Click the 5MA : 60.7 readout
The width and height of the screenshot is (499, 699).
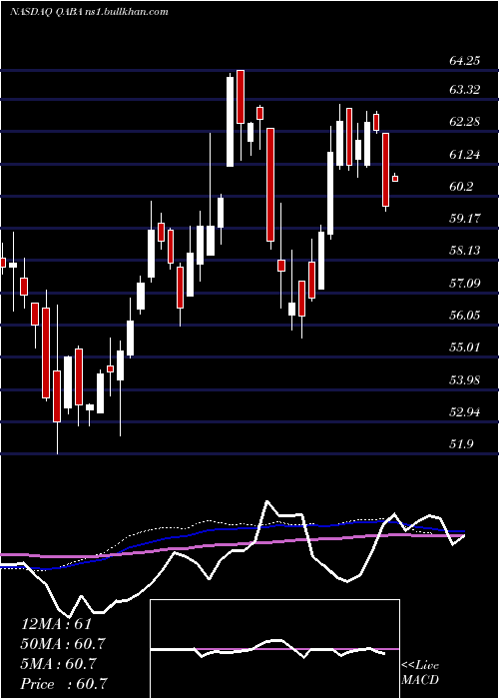coord(58,664)
